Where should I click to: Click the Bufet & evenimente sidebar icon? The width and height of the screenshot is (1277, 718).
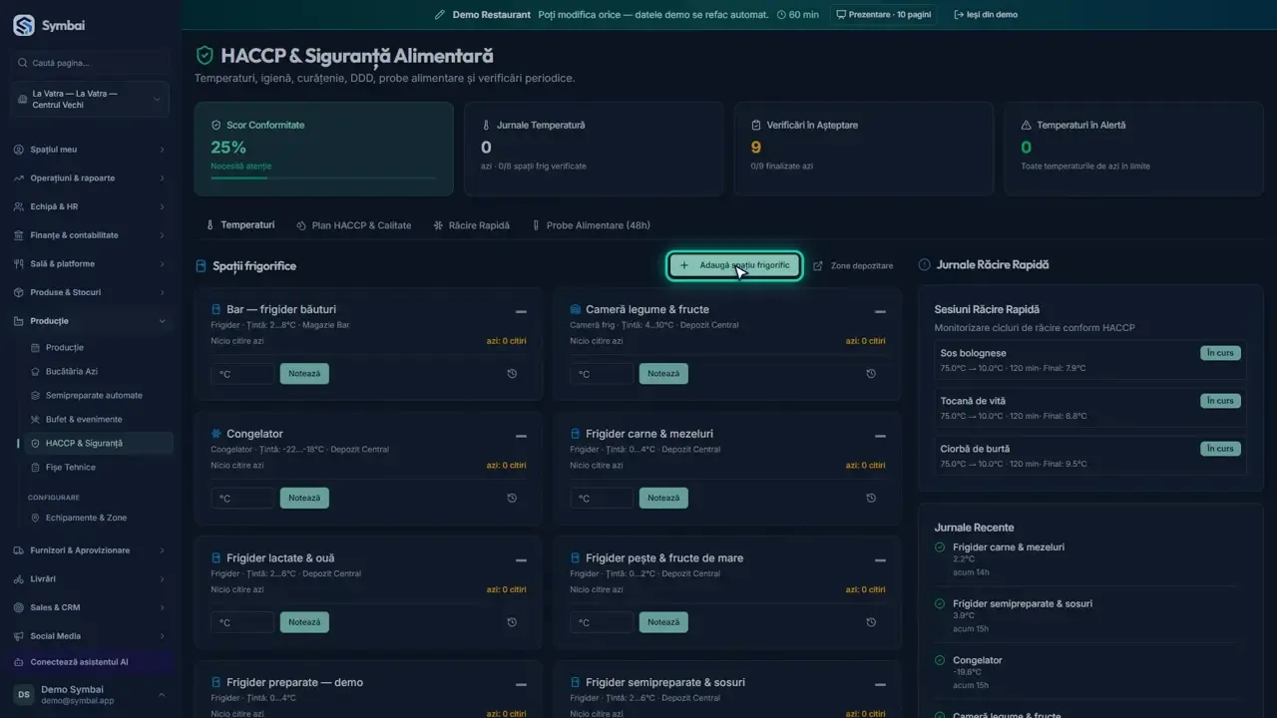(x=36, y=419)
